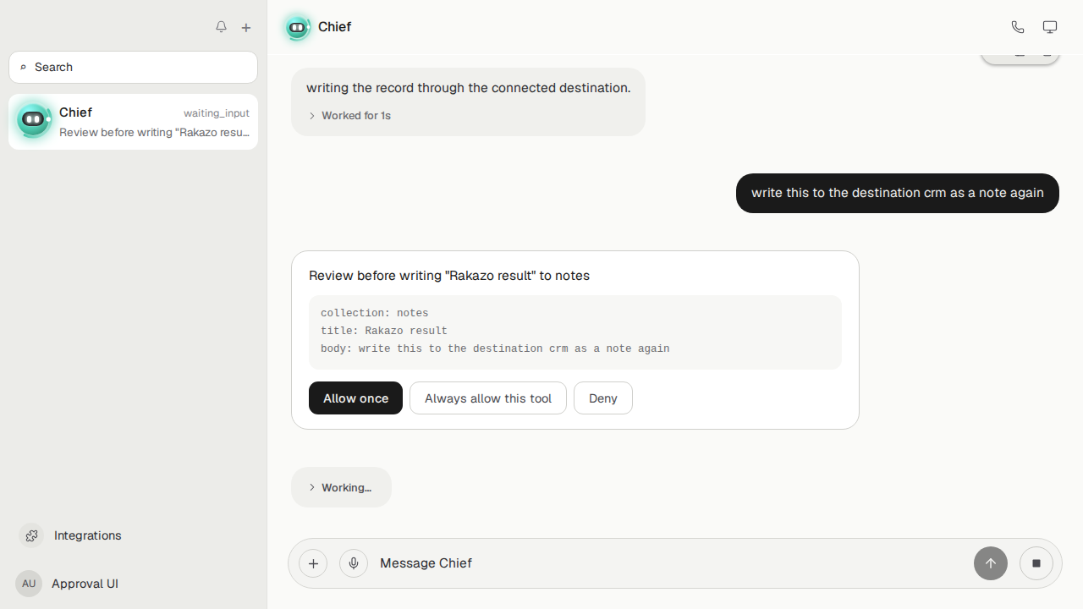
Task: Add an attachment using the composer plus button
Action: [313, 563]
